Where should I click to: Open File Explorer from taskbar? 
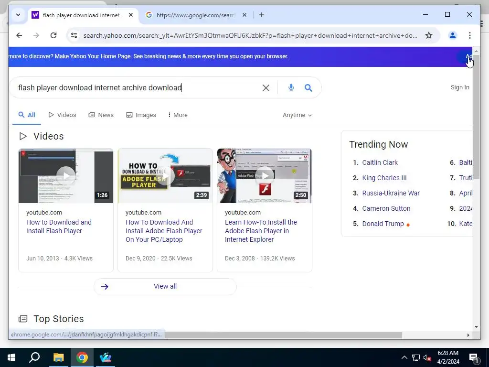point(58,357)
